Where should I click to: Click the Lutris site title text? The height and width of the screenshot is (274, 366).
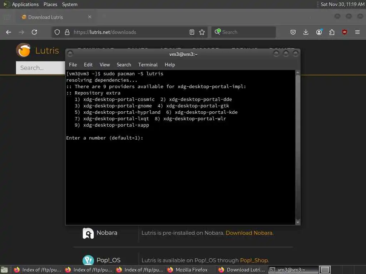point(47,50)
